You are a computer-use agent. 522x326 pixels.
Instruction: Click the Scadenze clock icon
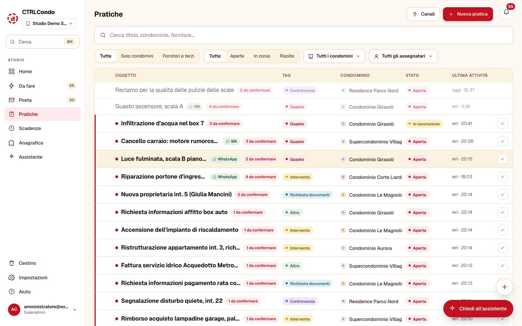[12, 128]
